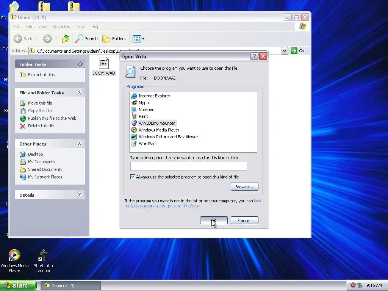Screen dimensions: 388x291
Task: Click Publish this file to the Web
Action: (52, 118)
